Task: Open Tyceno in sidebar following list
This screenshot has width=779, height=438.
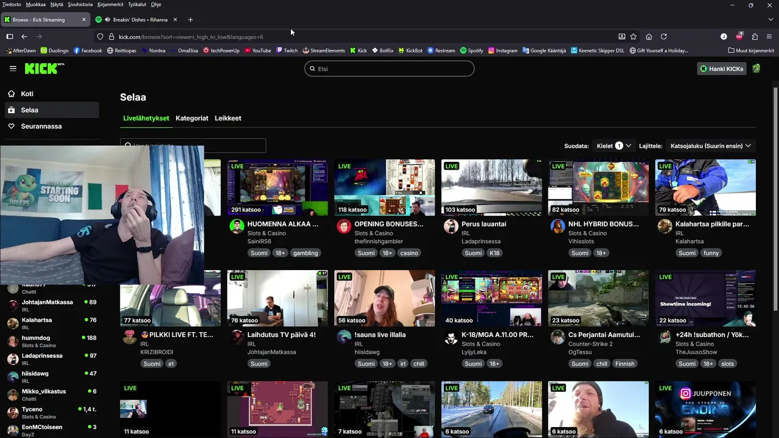Action: pos(51,412)
